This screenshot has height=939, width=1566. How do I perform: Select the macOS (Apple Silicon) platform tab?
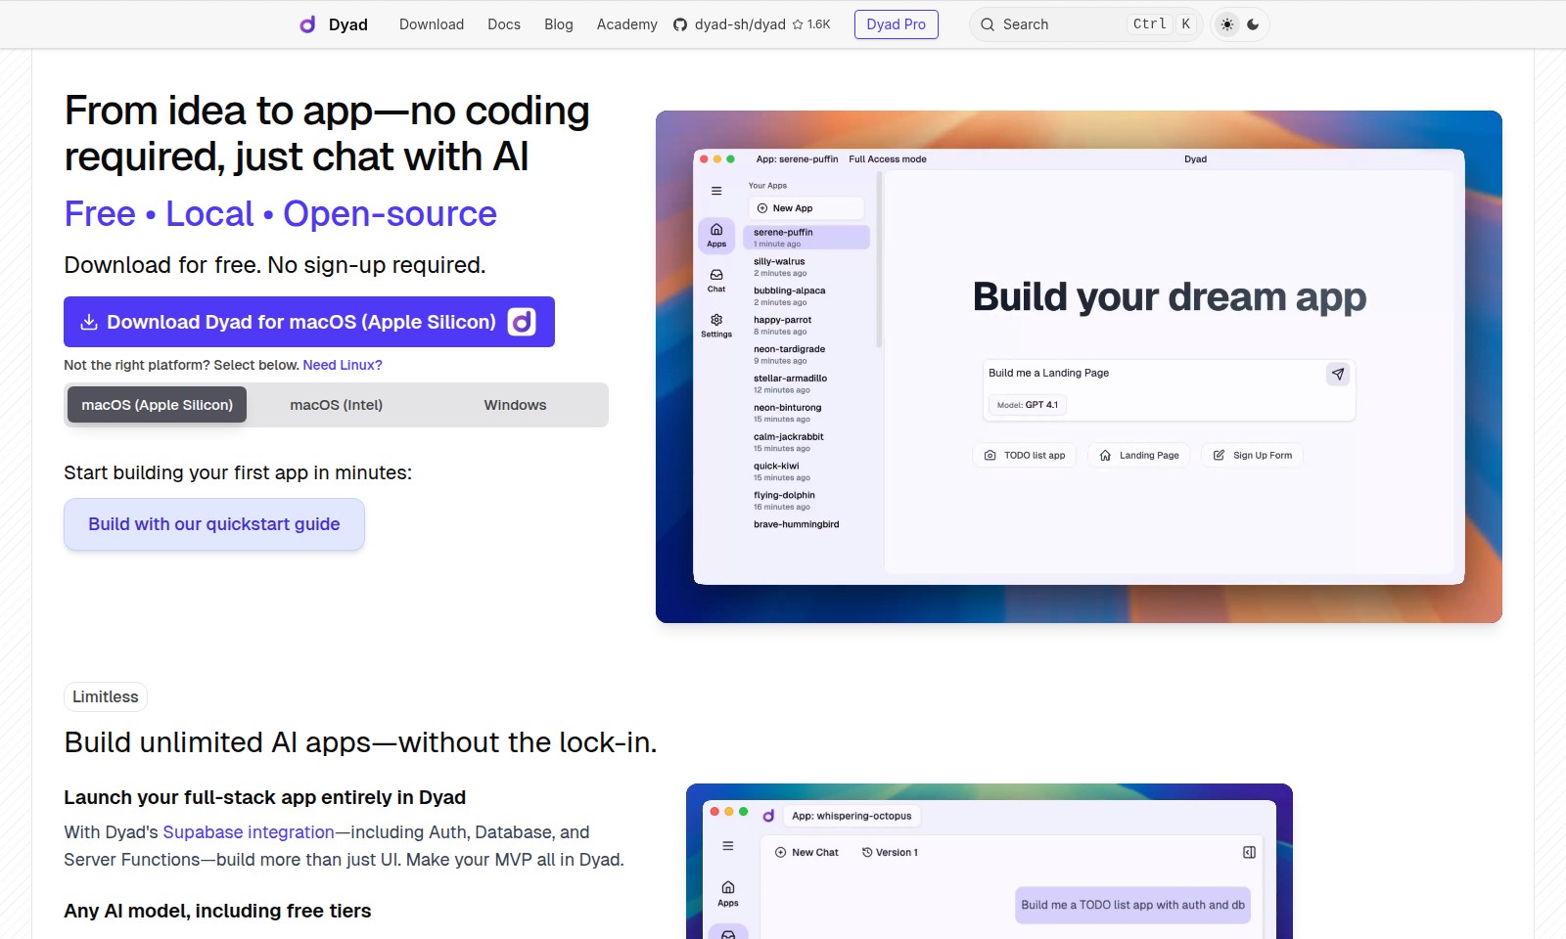157,405
